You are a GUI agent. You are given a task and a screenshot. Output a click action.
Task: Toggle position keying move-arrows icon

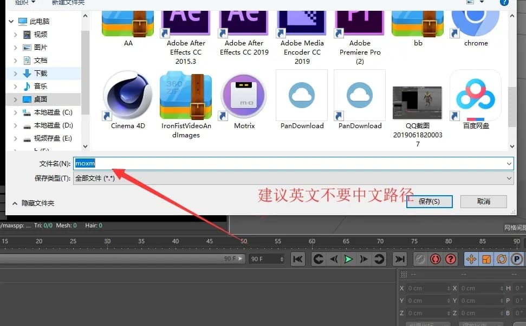[x=471, y=259]
